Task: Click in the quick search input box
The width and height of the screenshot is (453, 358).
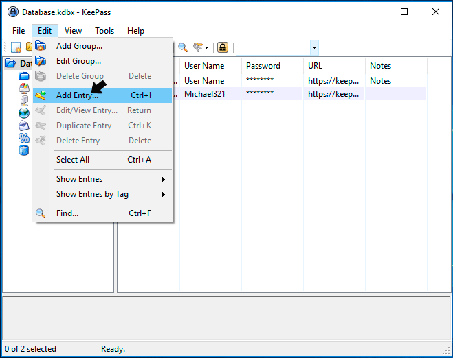Action: coord(274,47)
